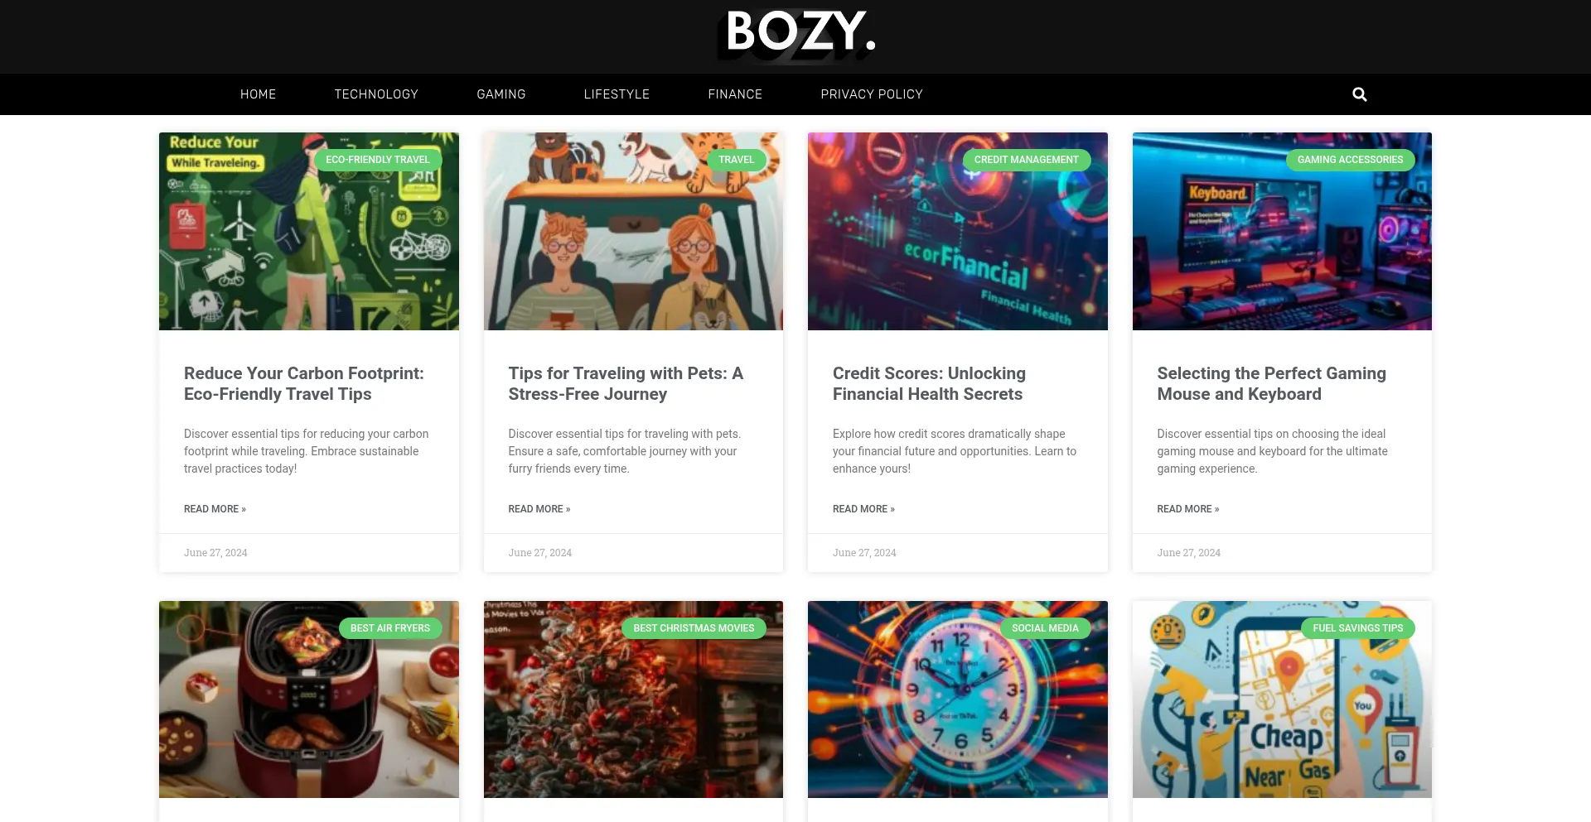The height and width of the screenshot is (822, 1591).
Task: Open the Technology menu
Action: (x=376, y=94)
